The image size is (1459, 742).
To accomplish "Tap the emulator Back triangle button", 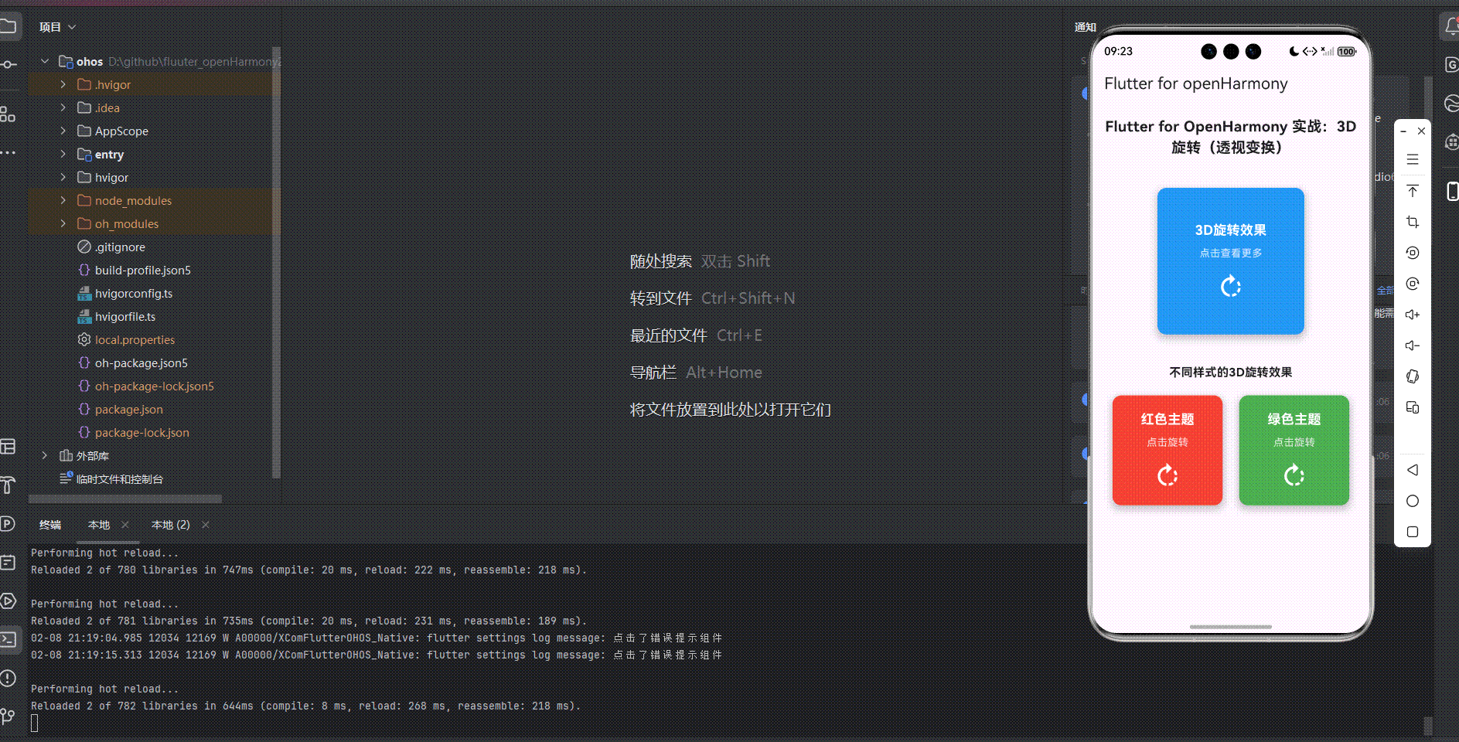I will click(x=1413, y=470).
